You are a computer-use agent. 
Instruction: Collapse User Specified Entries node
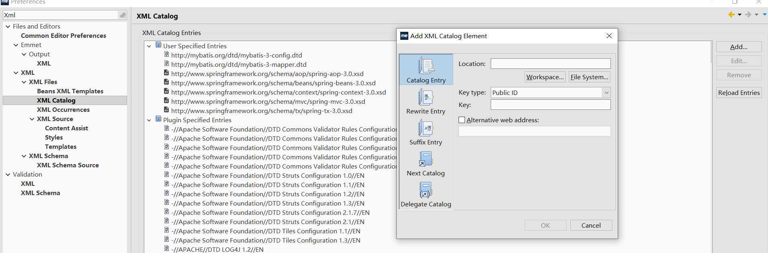149,46
